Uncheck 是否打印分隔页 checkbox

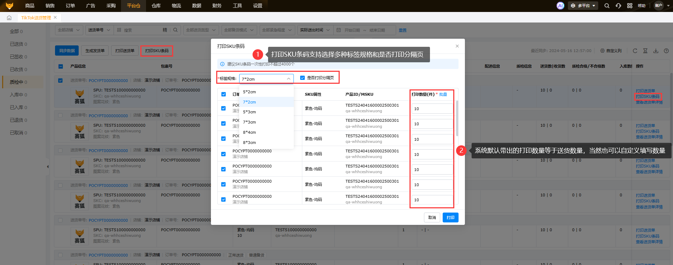click(302, 78)
